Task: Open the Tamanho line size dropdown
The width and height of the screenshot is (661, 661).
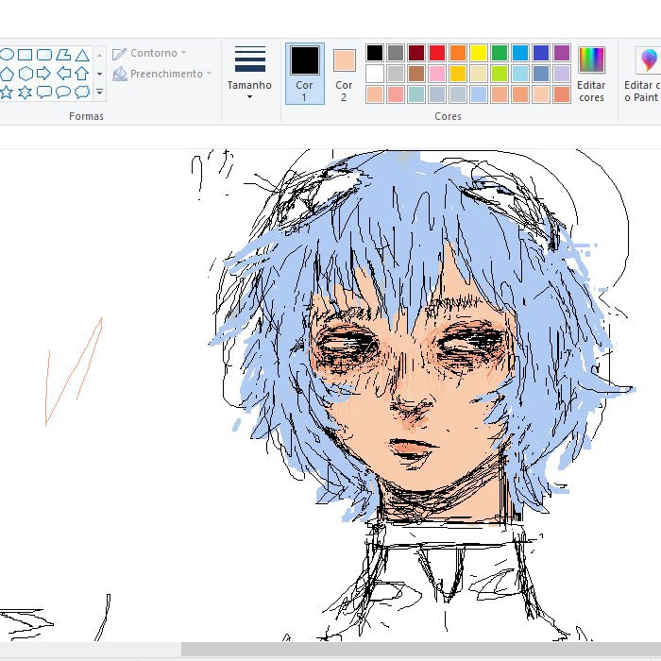Action: click(x=249, y=73)
